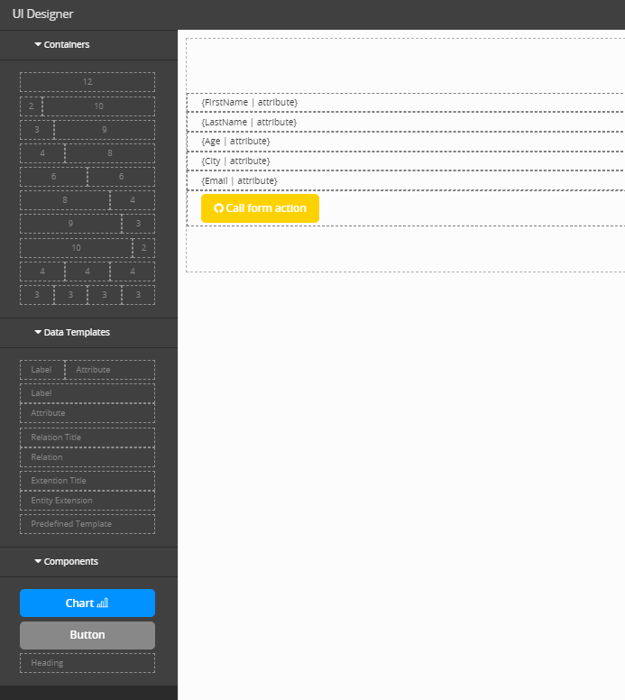Viewport: 625px width, 700px height.
Task: Click the UI Designer title
Action: [43, 14]
